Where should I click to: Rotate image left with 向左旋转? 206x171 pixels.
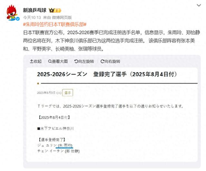(84, 61)
